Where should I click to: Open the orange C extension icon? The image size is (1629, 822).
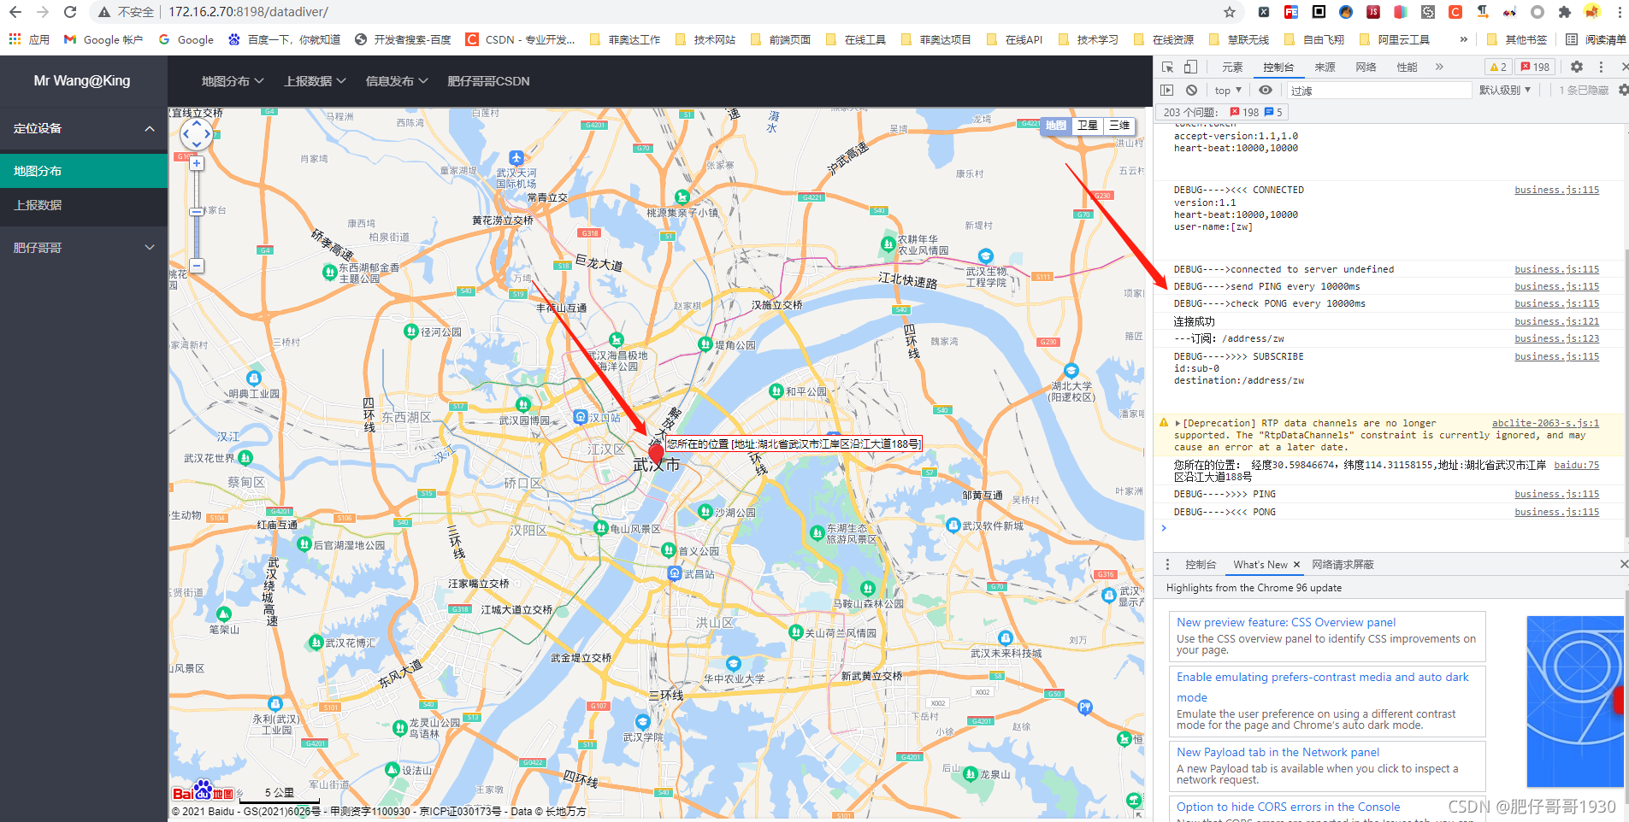(1455, 12)
